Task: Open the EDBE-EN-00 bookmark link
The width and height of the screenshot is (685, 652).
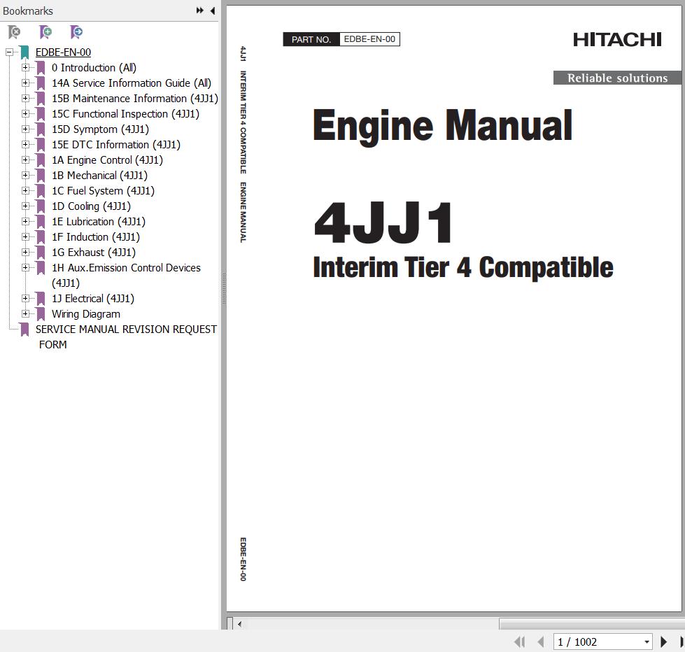Action: tap(64, 52)
